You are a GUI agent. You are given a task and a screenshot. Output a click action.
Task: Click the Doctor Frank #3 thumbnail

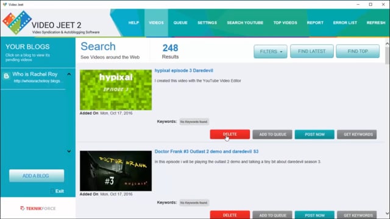coord(116,171)
